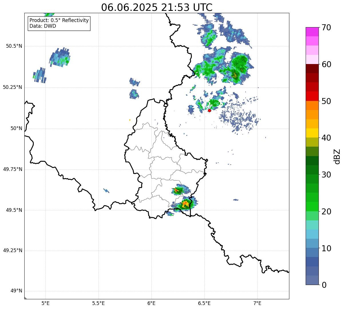Click the colorbar 50 tick label
The image size is (344, 309).
326,101
